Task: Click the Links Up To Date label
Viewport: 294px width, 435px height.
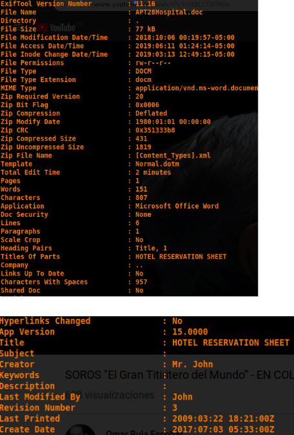Action: tap(32, 274)
